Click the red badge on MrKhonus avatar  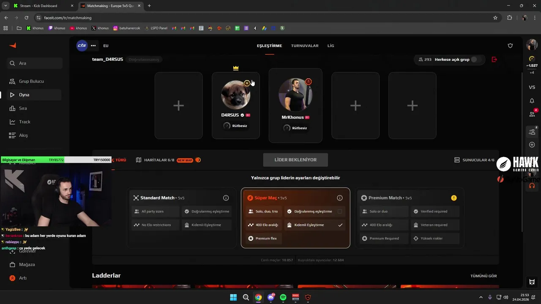click(x=309, y=81)
